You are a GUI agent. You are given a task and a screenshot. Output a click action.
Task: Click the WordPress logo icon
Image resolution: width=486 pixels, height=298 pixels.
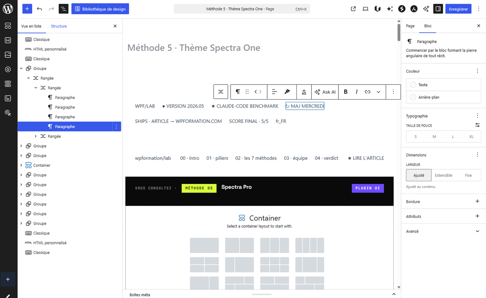pos(8,9)
